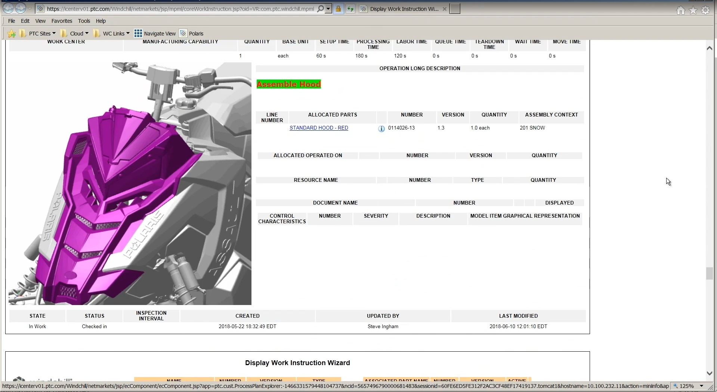Click the snowmobile hood 3D image
Viewport: 717px width, 392px height.
(x=130, y=183)
